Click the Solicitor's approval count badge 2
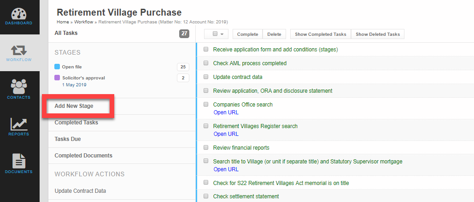Screen dimensions: 474x202 [x=183, y=78]
